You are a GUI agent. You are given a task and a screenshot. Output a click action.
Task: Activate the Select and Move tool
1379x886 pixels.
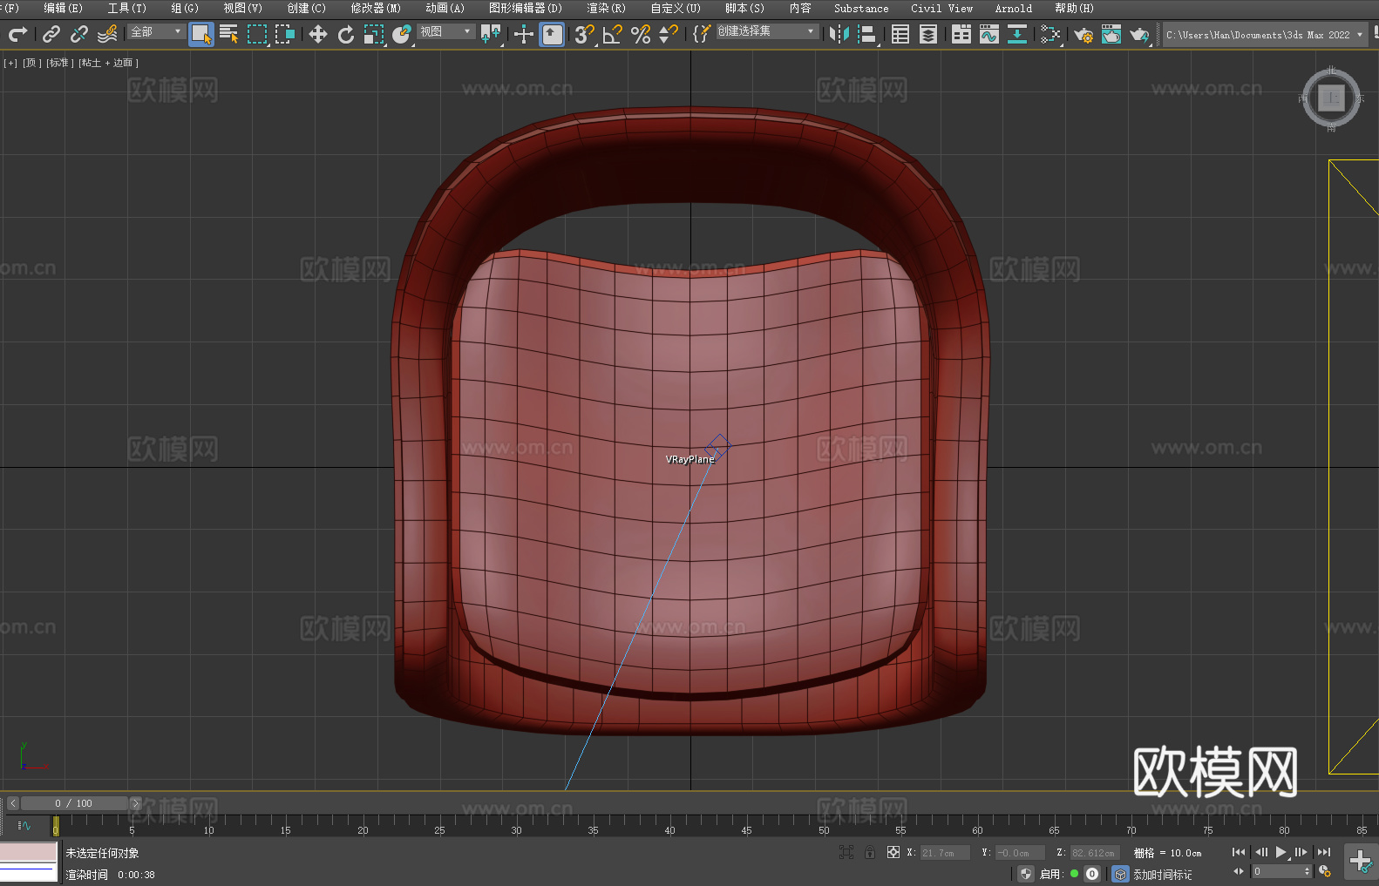[x=318, y=34]
